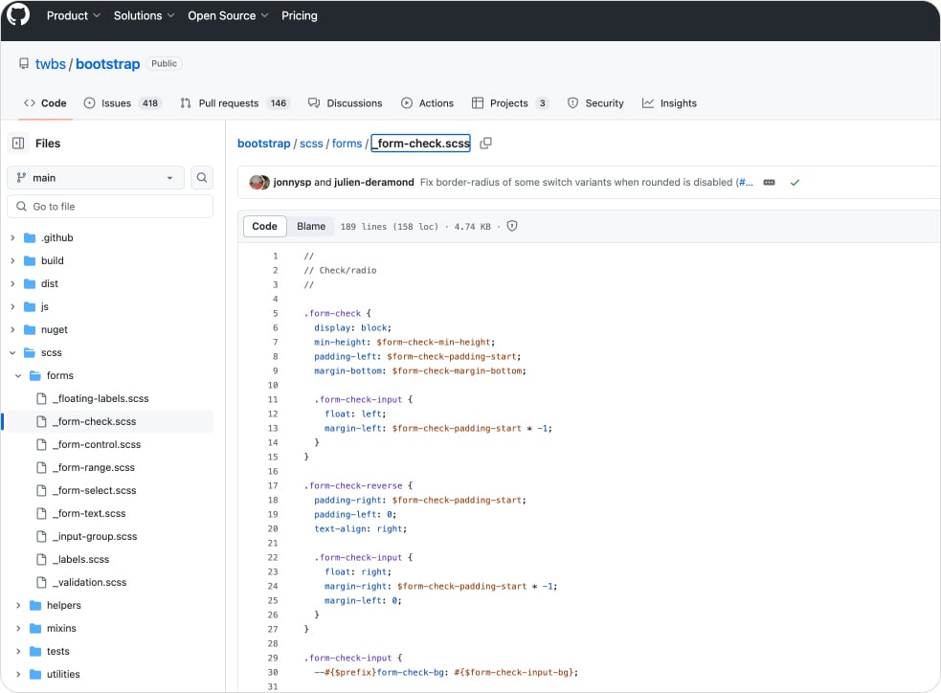
Task: Click the GitHub logo icon
Action: 18,15
